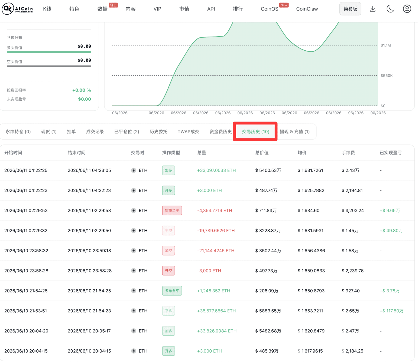
Task: Switch to 永续持仓 (0) tab
Action: 18,132
